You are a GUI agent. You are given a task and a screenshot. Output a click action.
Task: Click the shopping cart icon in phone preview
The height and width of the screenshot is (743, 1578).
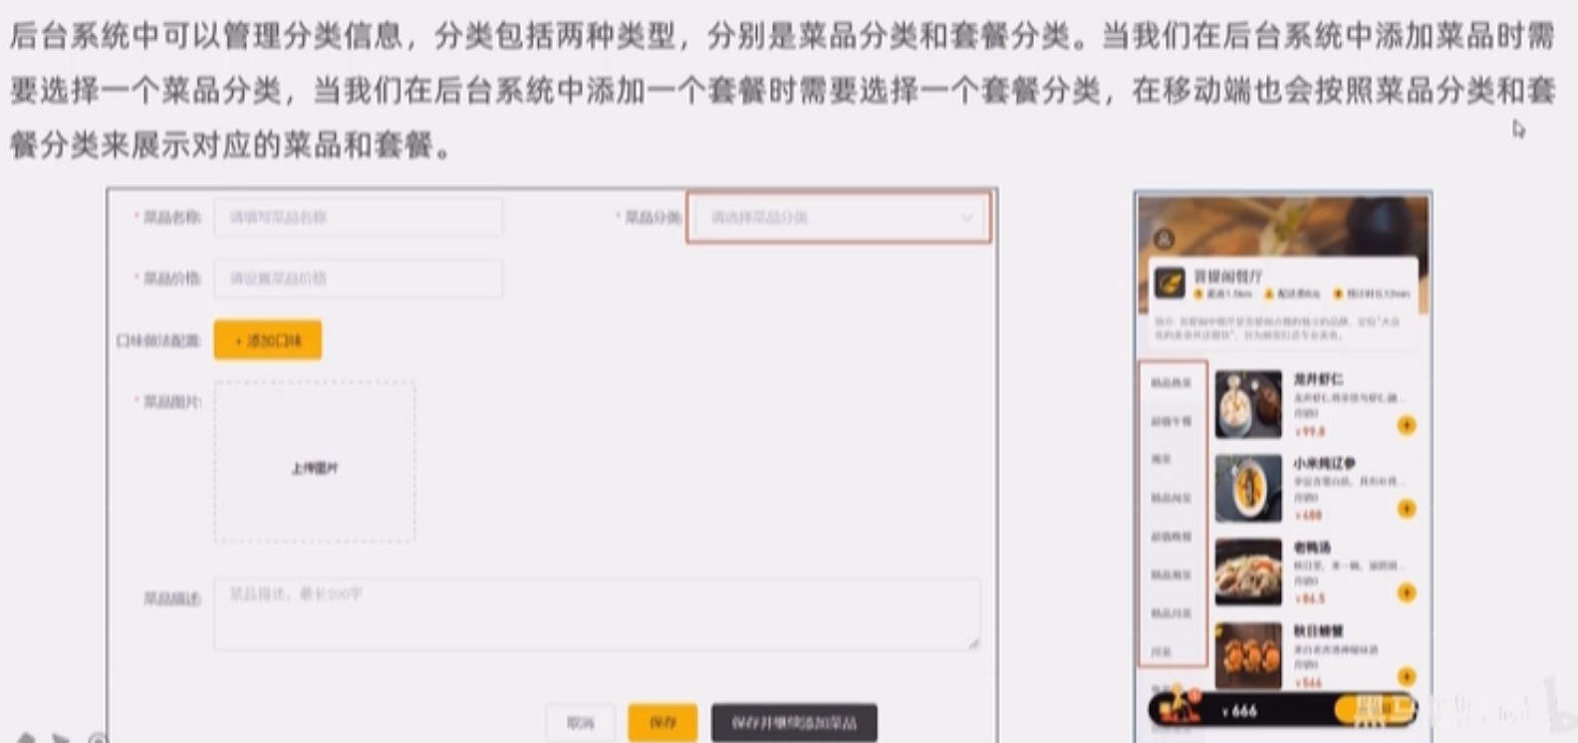coord(1182,704)
